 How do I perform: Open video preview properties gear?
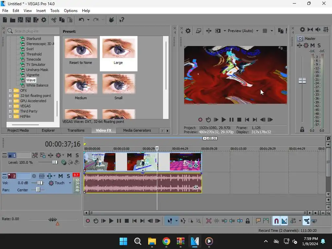188,31
